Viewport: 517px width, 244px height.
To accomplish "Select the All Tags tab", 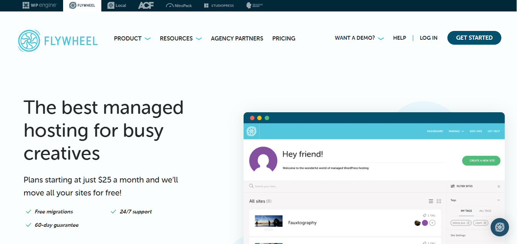I will 485,211.
